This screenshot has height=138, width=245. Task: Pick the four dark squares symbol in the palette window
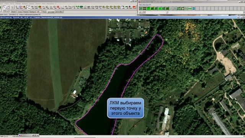pos(145,8)
